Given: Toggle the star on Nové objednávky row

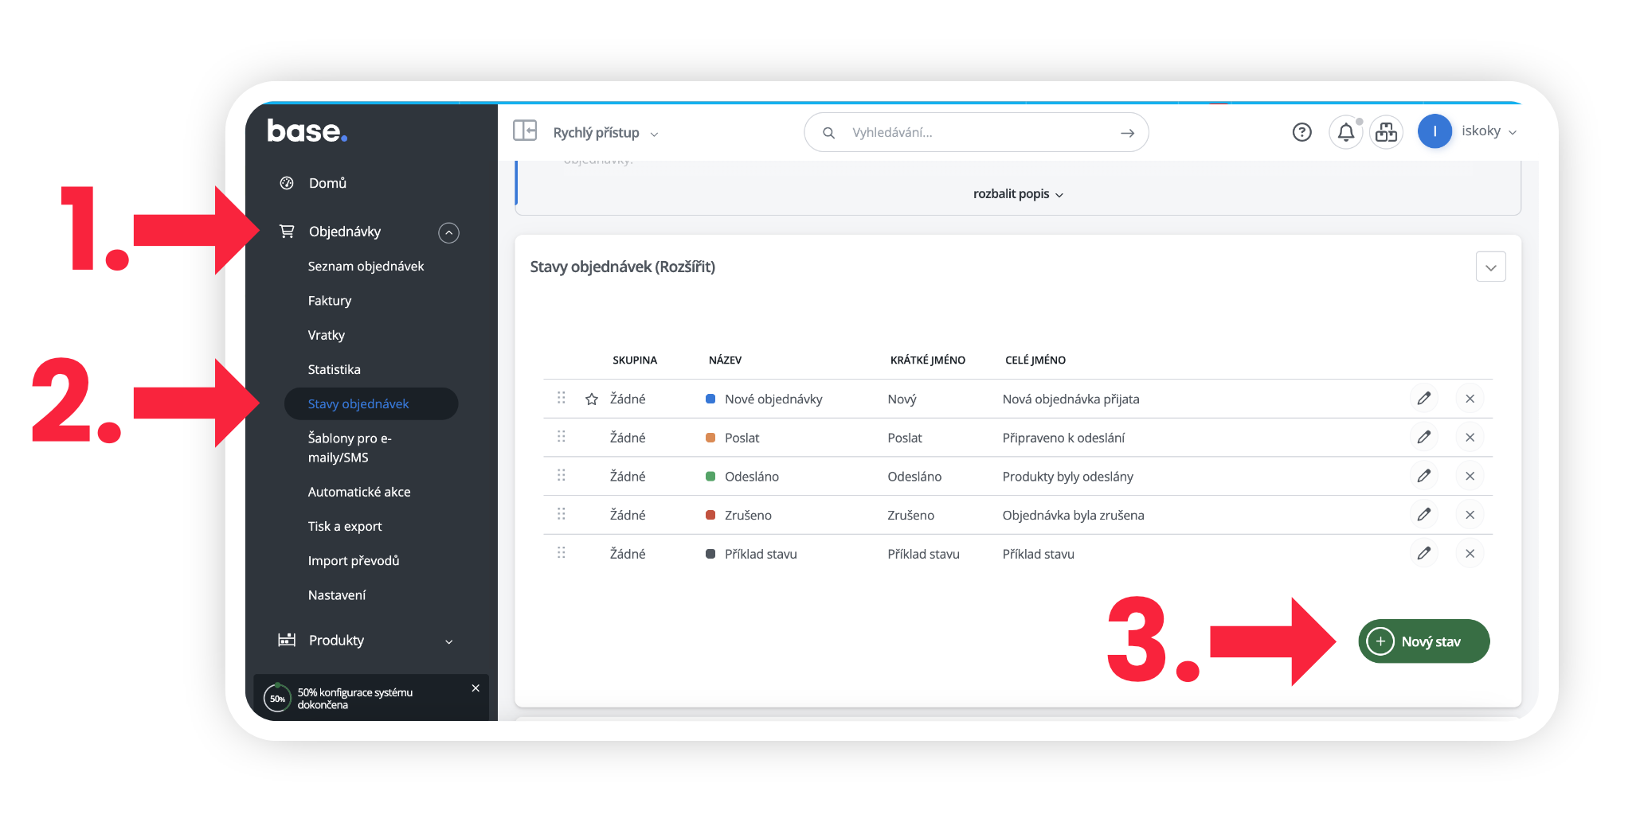Looking at the screenshot, I should coord(592,399).
